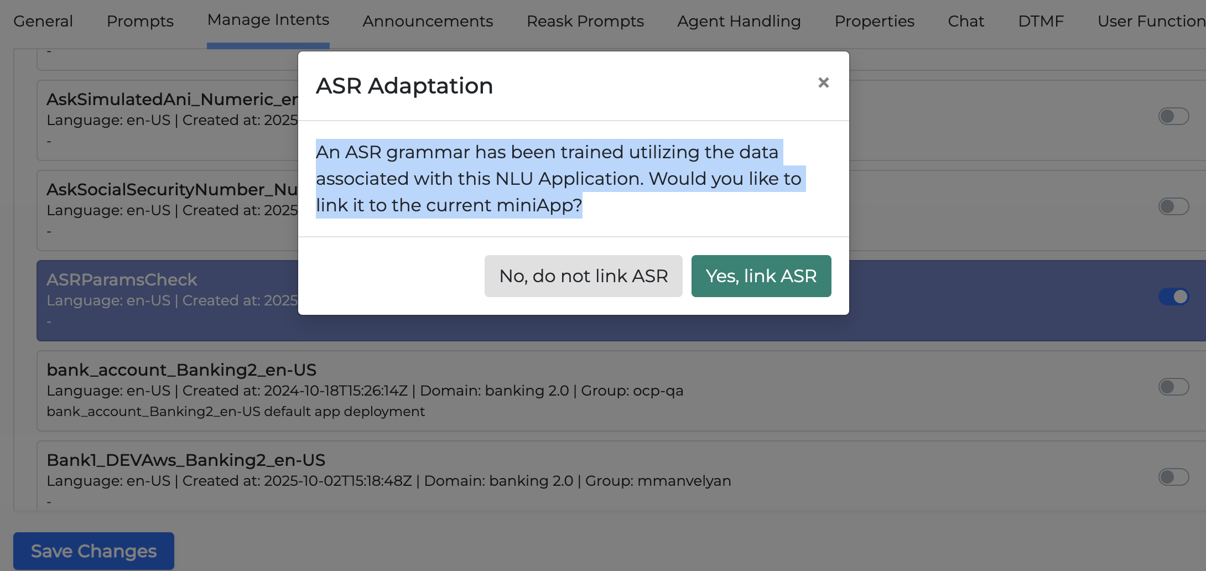Viewport: 1206px width, 571px height.
Task: Open the DTMF tab
Action: 1041,22
